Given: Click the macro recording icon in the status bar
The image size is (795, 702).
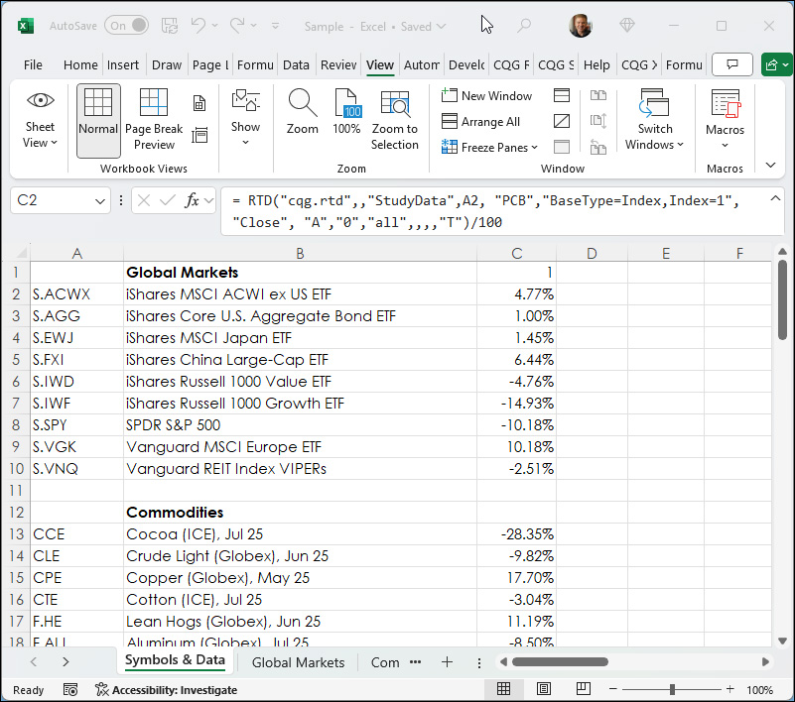Looking at the screenshot, I should pos(70,690).
